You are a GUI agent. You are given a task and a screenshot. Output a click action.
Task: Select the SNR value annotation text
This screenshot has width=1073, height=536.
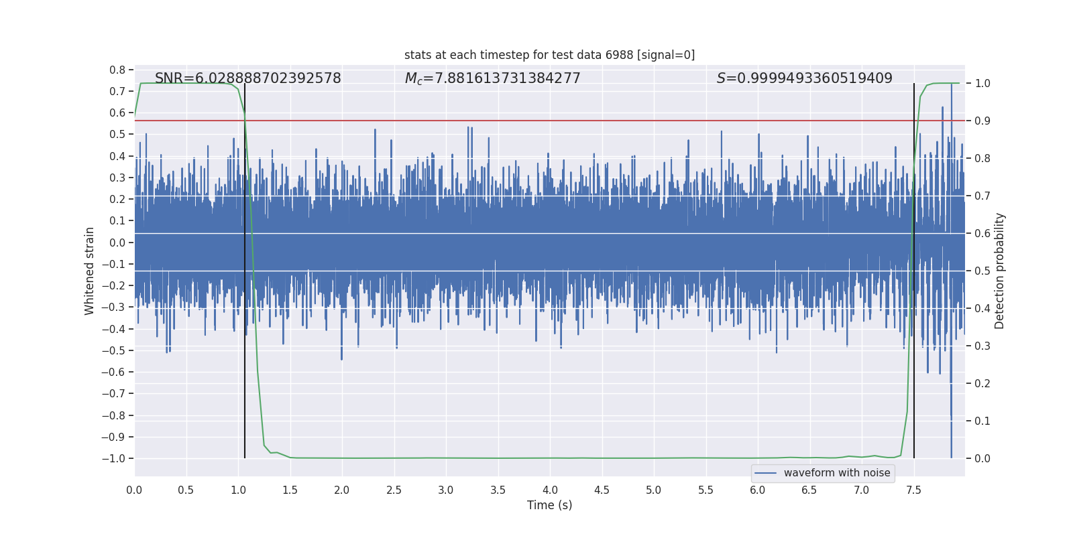(247, 78)
